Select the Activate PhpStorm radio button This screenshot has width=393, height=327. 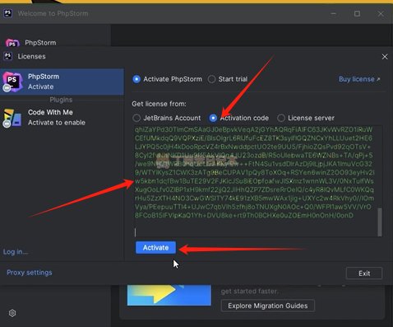136,79
